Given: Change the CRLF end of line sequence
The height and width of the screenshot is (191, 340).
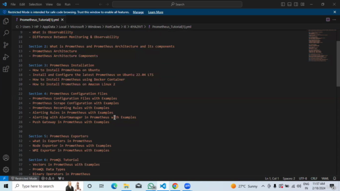Looking at the screenshot, I should point(314,178).
